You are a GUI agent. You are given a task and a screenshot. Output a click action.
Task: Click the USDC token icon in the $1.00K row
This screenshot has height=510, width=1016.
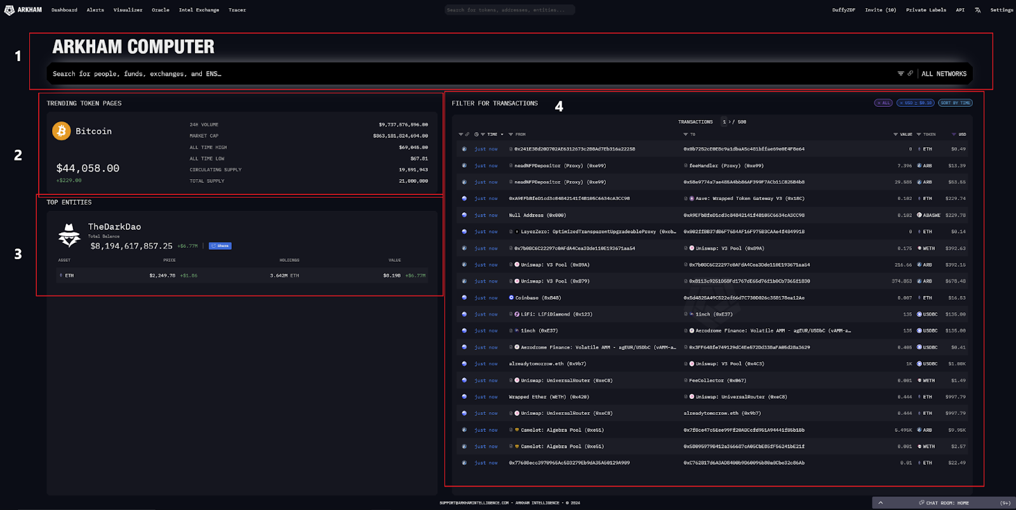919,364
